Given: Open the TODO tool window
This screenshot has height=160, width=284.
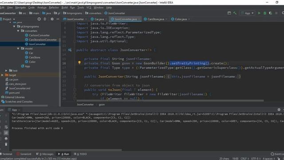Looking at the screenshot, I should (80, 154).
